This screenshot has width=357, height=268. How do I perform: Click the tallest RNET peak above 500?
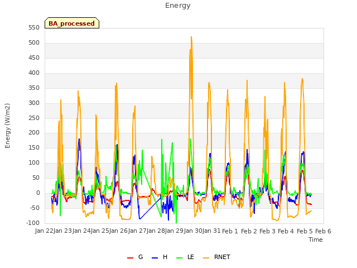click(x=191, y=37)
